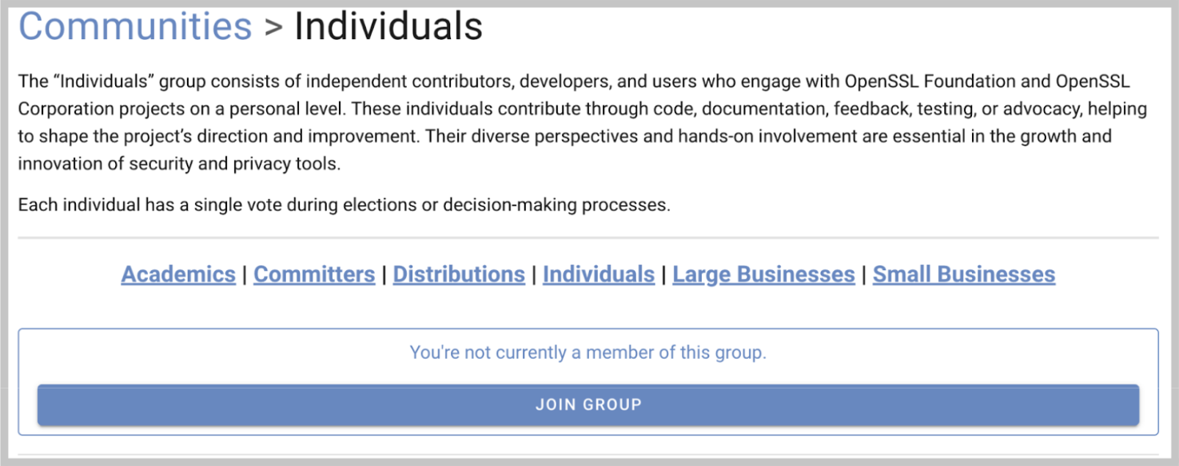Screen dimensions: 1179x466
Task: Jump to Large Businesses from the navigation bar
Action: coord(763,273)
